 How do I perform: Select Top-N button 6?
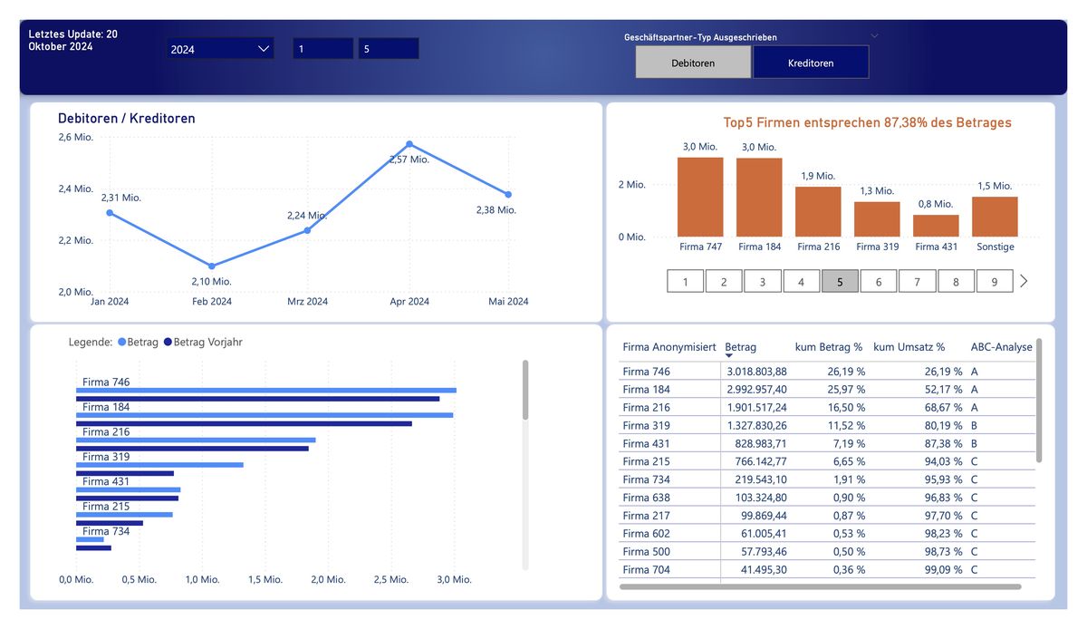click(x=879, y=282)
